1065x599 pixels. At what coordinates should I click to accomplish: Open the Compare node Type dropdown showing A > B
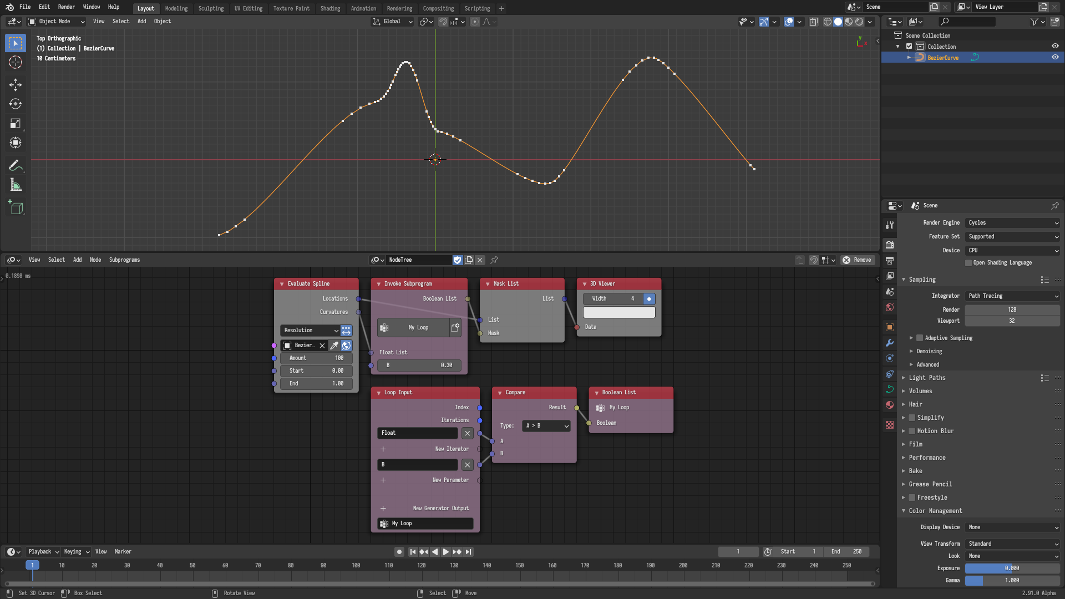[x=545, y=426]
